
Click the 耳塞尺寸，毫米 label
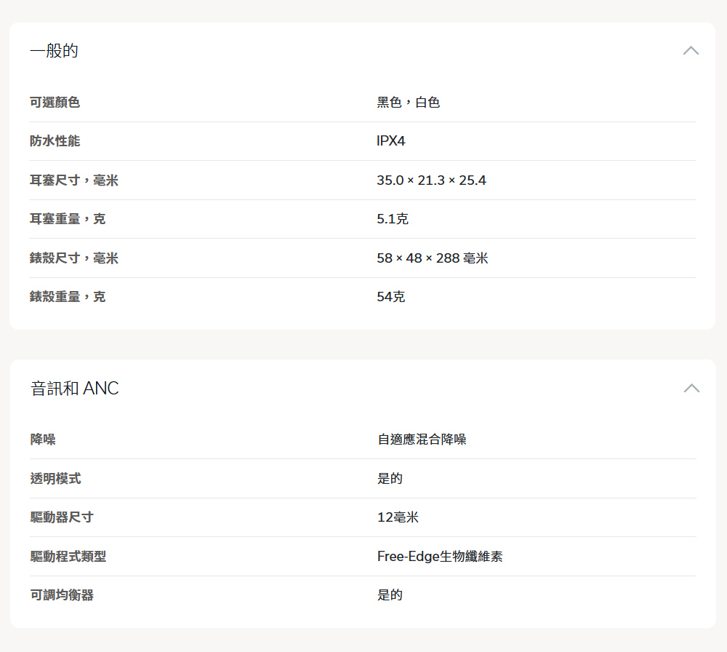(x=73, y=180)
